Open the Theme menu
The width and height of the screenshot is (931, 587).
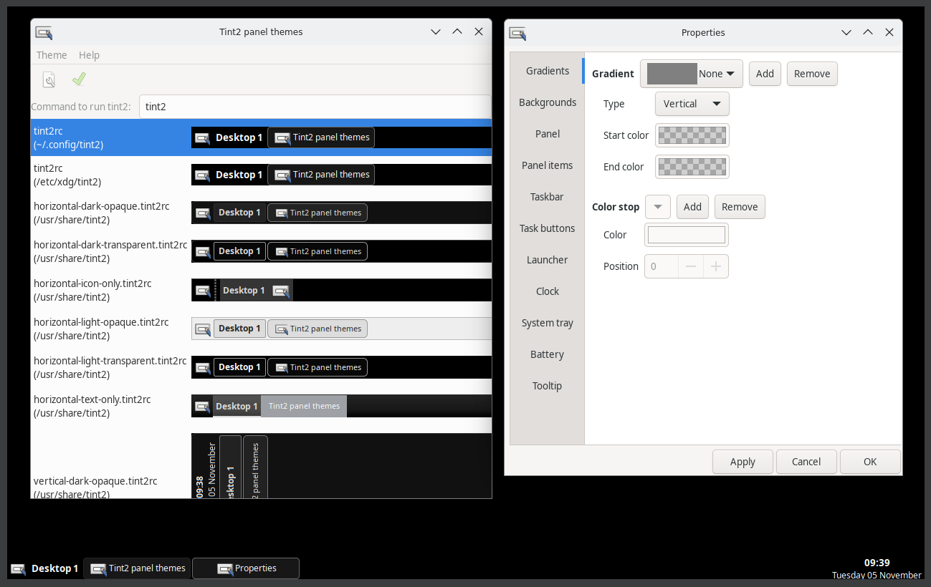pos(52,55)
